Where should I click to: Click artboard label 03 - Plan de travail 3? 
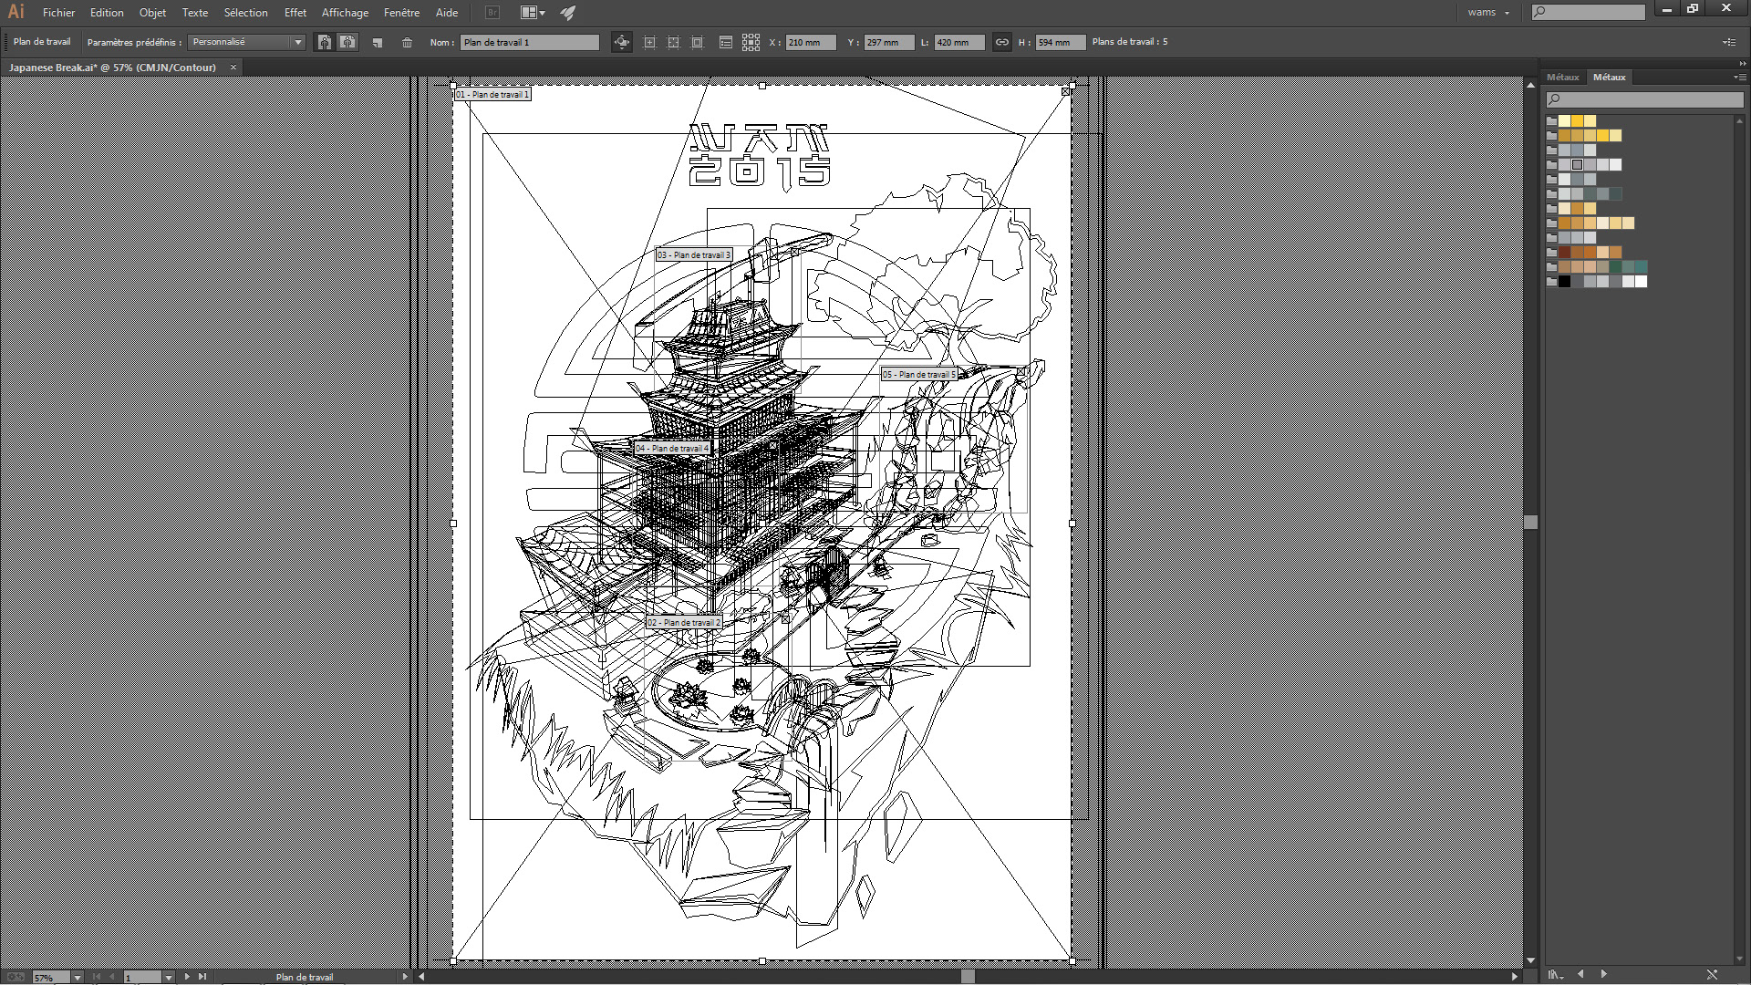693,255
